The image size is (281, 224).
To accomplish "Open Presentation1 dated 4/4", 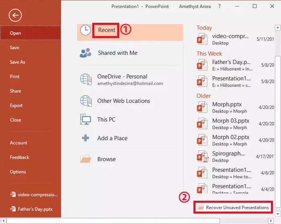I will point(235,188).
